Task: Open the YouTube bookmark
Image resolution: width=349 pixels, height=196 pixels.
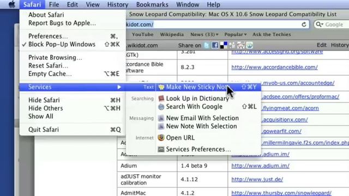Action: 143,34
